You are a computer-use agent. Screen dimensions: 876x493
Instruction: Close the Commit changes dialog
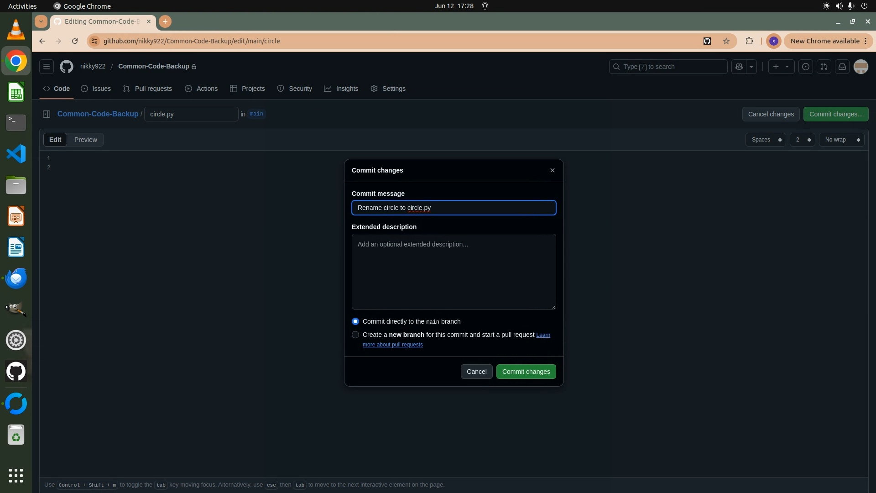pos(553,170)
